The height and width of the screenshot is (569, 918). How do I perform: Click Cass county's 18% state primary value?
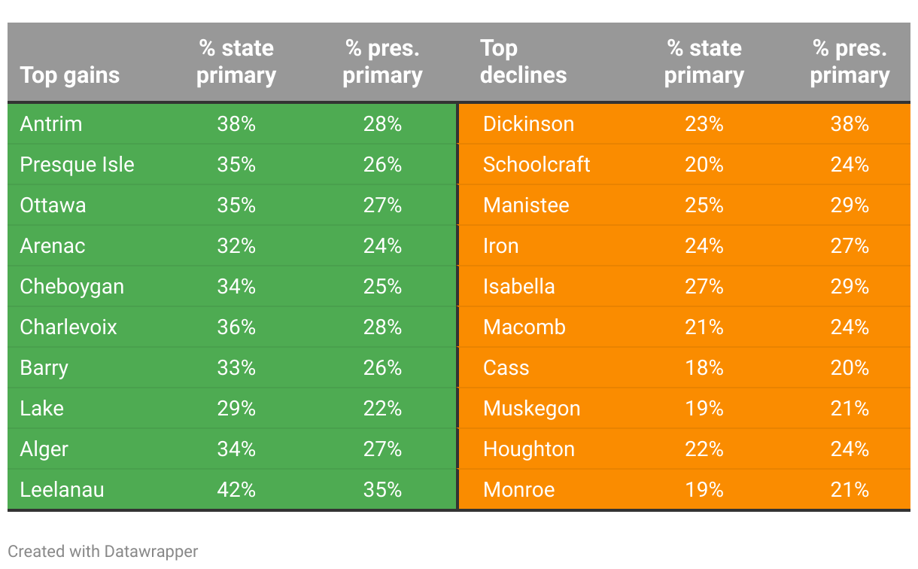click(704, 368)
